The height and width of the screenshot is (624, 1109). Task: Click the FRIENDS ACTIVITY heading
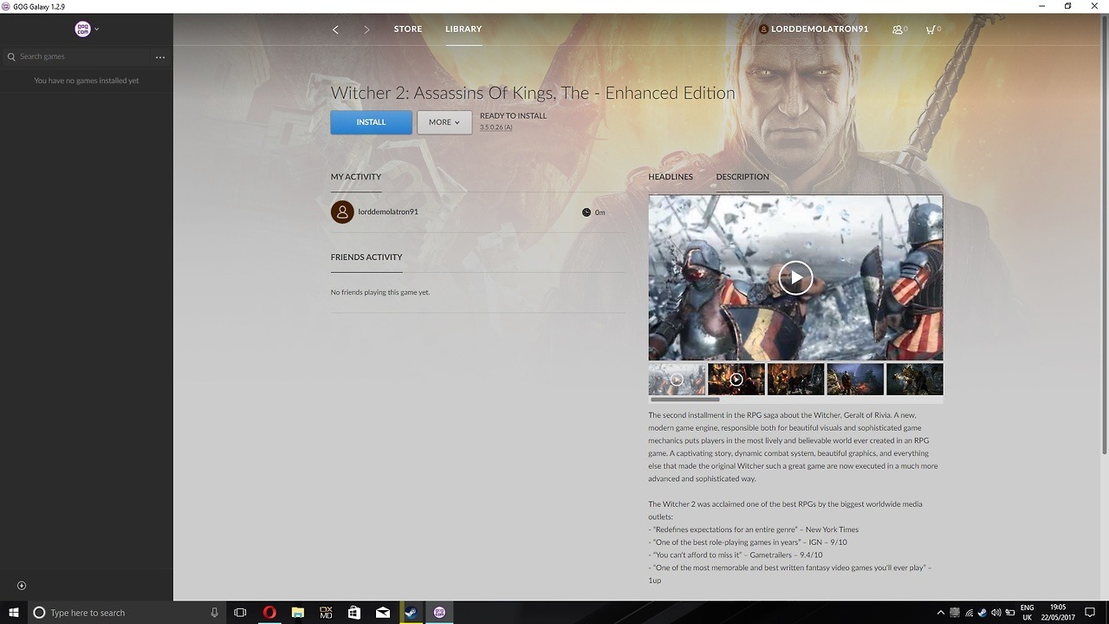click(366, 257)
